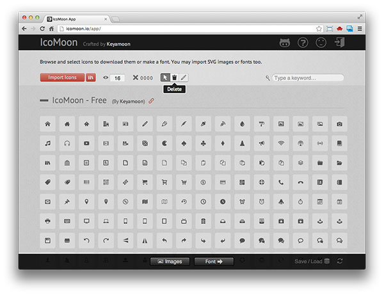Open the Keyamoon author link in set header
The width and height of the screenshot is (384, 295).
(x=132, y=101)
